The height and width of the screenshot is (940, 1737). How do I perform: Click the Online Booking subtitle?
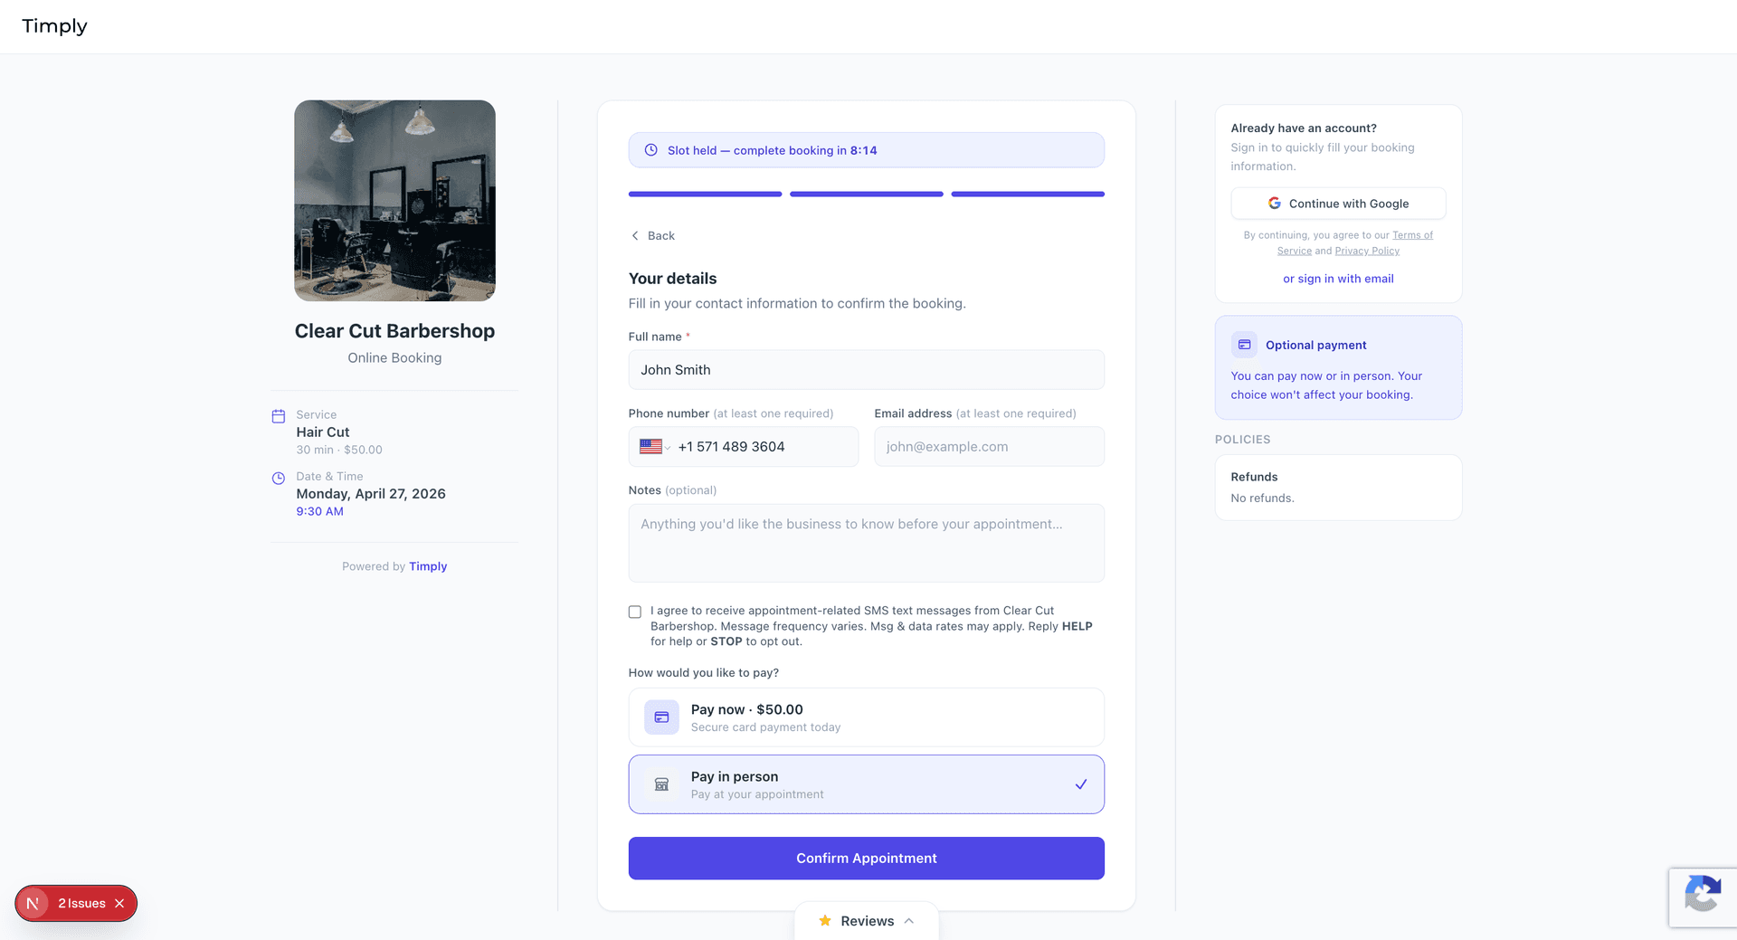pyautogui.click(x=394, y=358)
